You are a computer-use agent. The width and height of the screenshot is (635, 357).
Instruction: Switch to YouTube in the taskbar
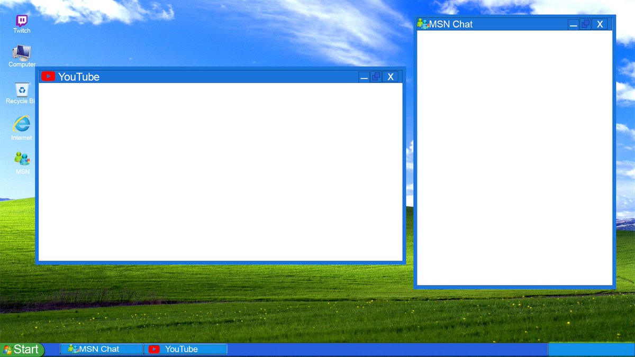coord(185,349)
